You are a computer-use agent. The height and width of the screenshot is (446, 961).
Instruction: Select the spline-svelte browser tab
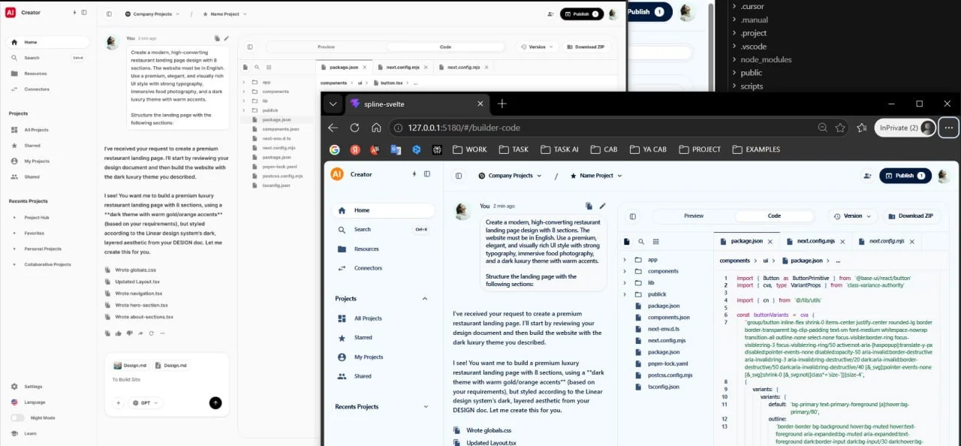(x=417, y=104)
